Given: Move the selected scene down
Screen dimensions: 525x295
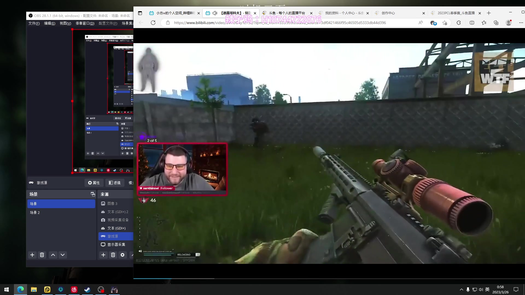Looking at the screenshot, I should (63, 255).
